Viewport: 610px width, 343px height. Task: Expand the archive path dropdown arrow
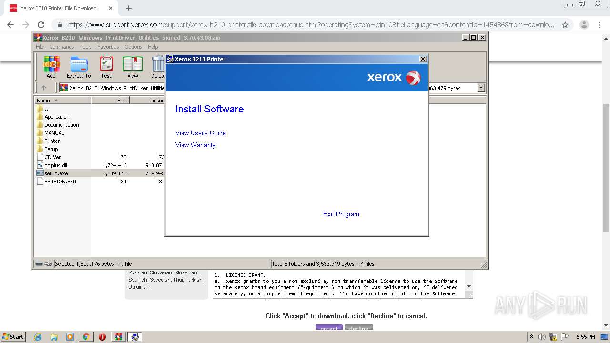[x=481, y=88]
